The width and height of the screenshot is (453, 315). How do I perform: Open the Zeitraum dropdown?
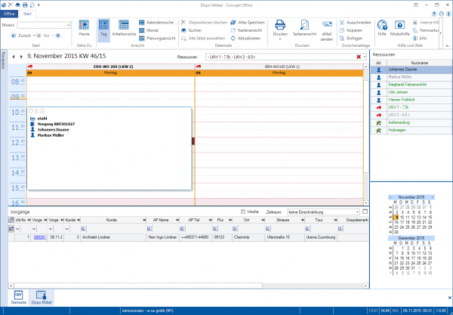(358, 212)
